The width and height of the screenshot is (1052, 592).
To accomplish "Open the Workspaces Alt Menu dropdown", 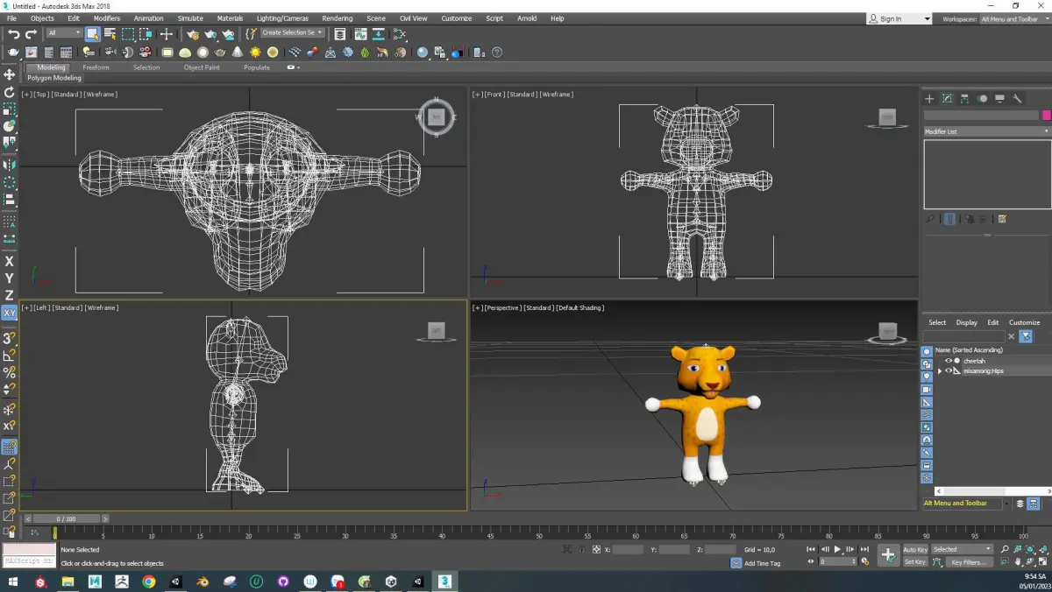I will click(x=1014, y=18).
